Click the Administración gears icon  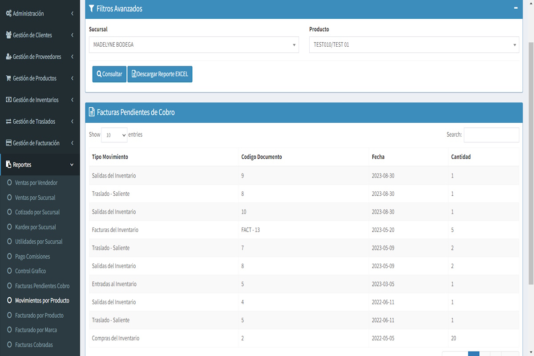[8, 14]
